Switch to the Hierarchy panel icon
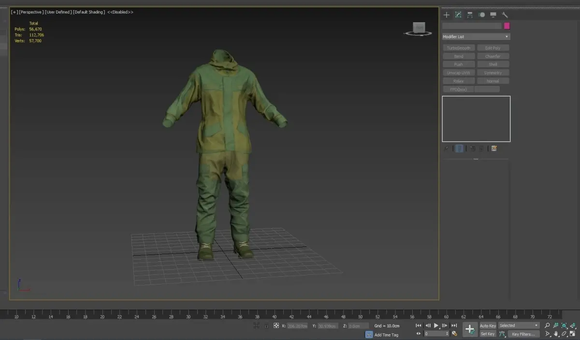Image resolution: width=580 pixels, height=340 pixels. pos(470,15)
